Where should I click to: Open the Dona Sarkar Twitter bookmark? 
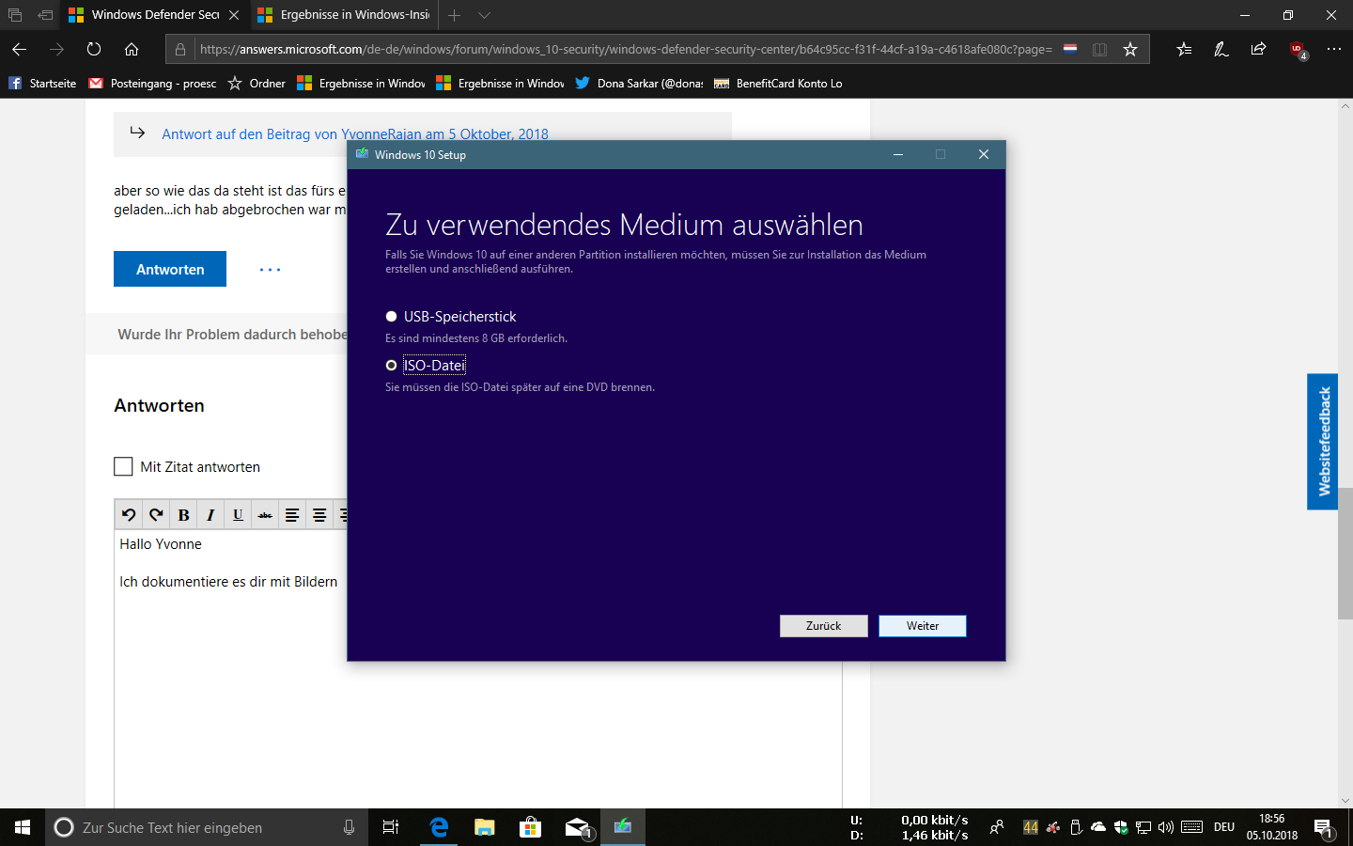(639, 83)
